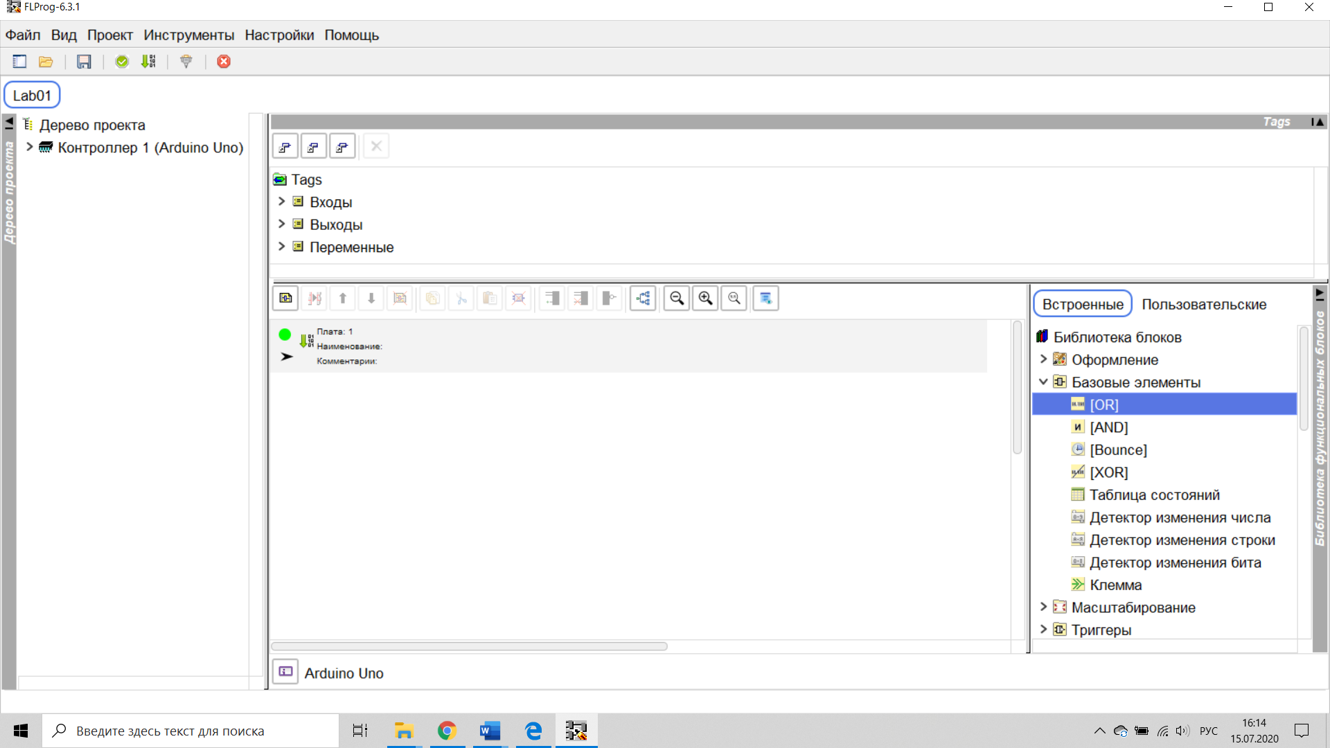Open FLProg from the Windows taskbar
The image size is (1330, 748).
(576, 731)
